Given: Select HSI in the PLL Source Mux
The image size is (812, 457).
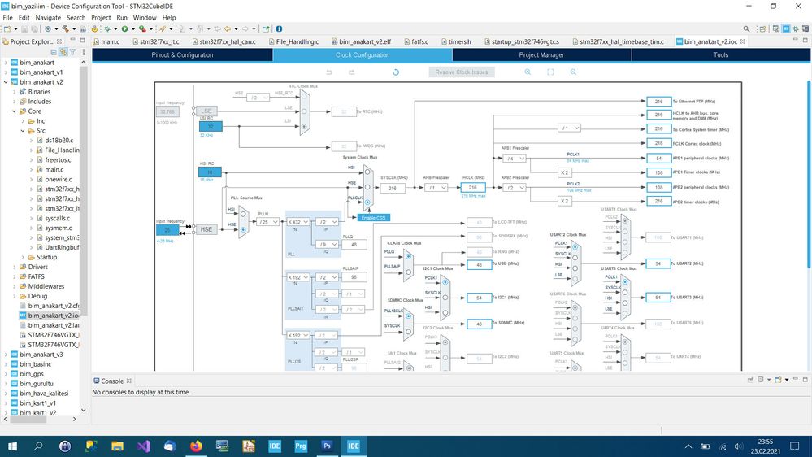Looking at the screenshot, I should pyautogui.click(x=243, y=214).
